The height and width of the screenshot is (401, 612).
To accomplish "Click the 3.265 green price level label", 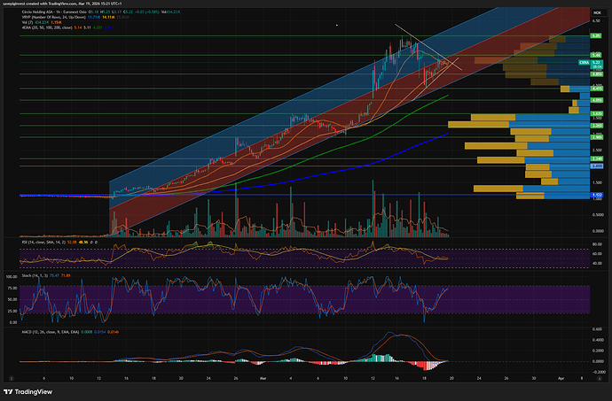I will coord(596,127).
